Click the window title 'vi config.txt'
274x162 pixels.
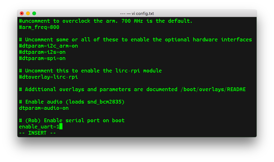(137, 13)
